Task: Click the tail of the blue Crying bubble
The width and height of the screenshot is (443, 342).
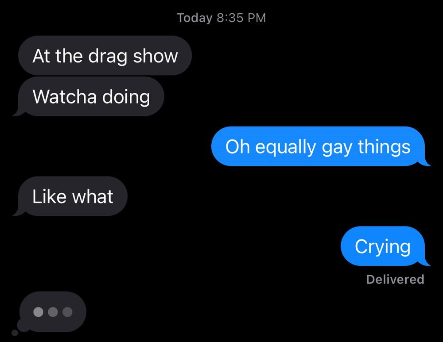Action: point(425,262)
